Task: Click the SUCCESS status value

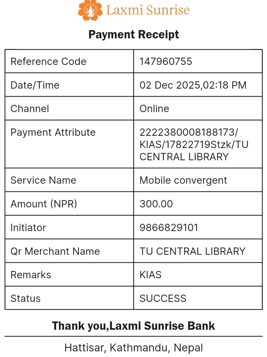Action: 163,298
